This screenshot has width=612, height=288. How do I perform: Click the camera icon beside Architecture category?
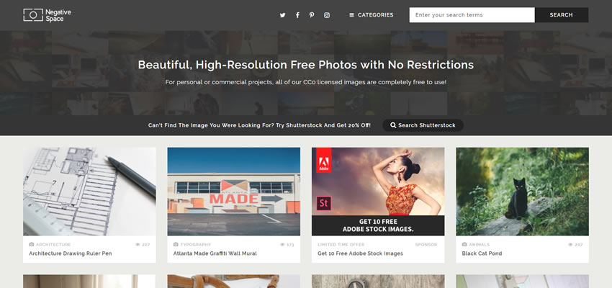tap(32, 245)
